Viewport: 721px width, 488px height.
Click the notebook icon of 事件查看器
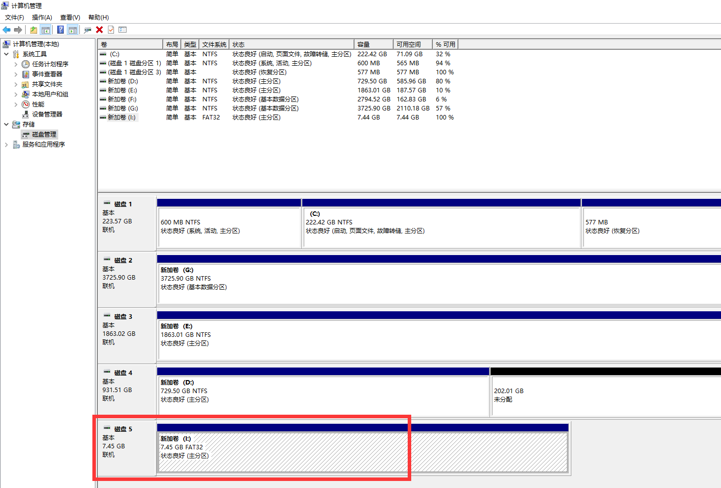point(26,74)
